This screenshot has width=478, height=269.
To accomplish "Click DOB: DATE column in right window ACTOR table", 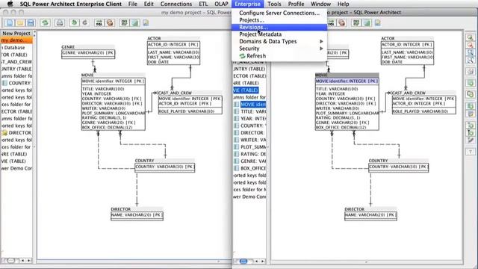I will point(391,62).
